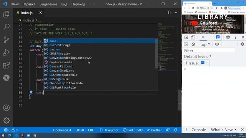
Task: Open the Extensions view
Action: click(x=6, y=65)
